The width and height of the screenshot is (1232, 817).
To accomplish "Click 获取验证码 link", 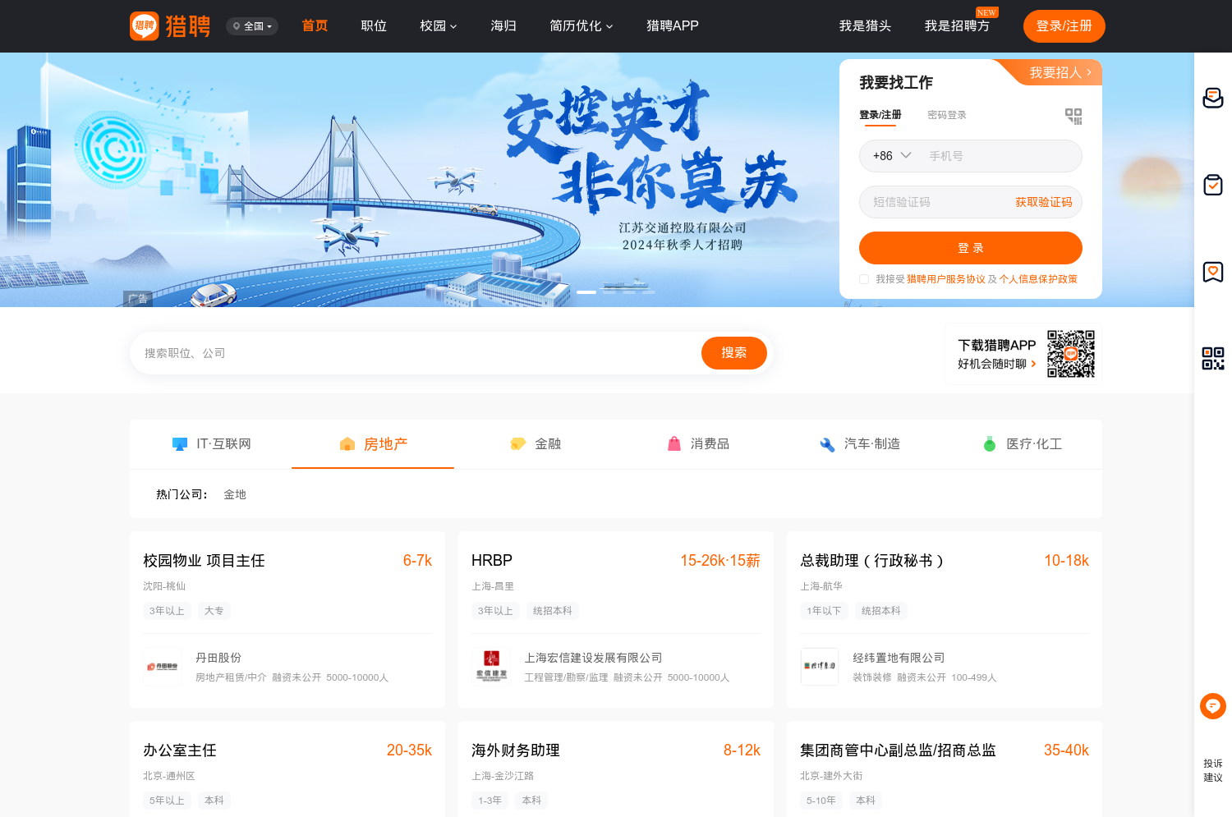I will click(1044, 202).
